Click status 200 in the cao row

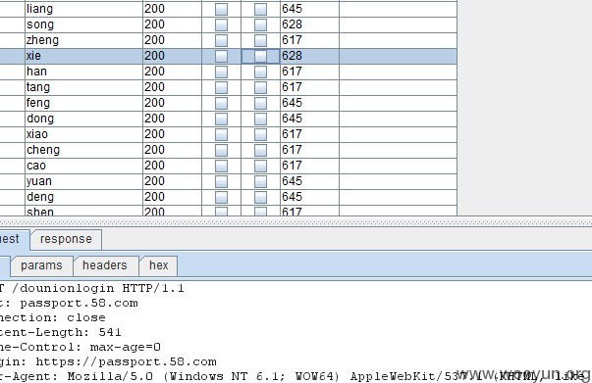(x=154, y=166)
